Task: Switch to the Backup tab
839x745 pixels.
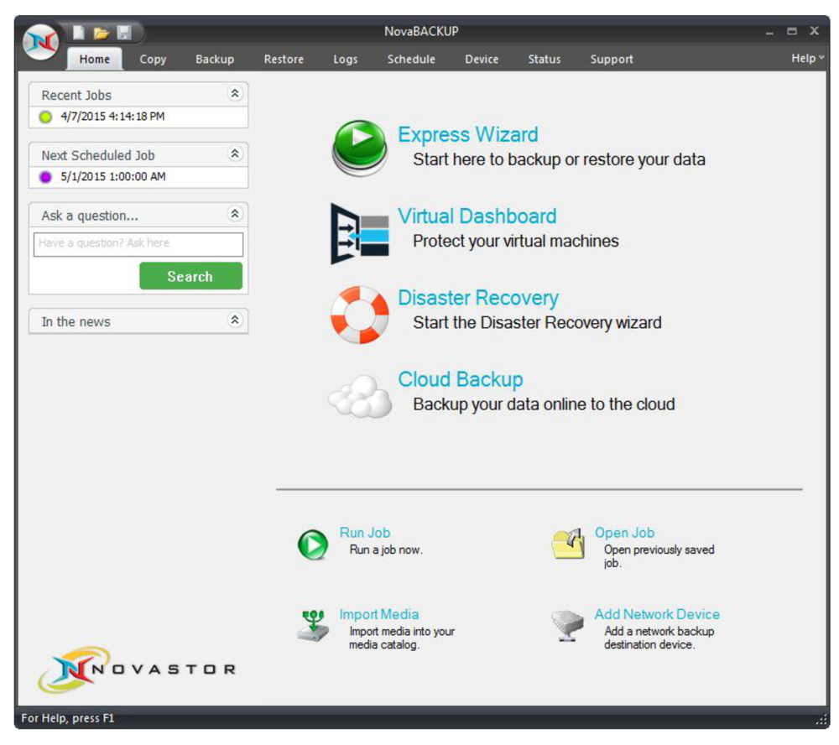Action: (x=215, y=59)
